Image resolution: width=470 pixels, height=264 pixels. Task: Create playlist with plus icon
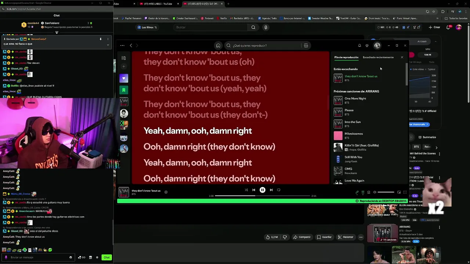[124, 66]
